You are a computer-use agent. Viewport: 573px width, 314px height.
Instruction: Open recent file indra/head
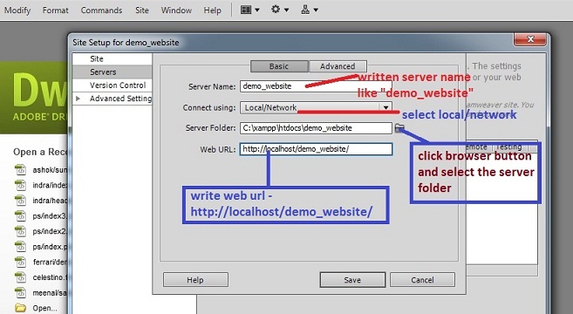click(50, 201)
